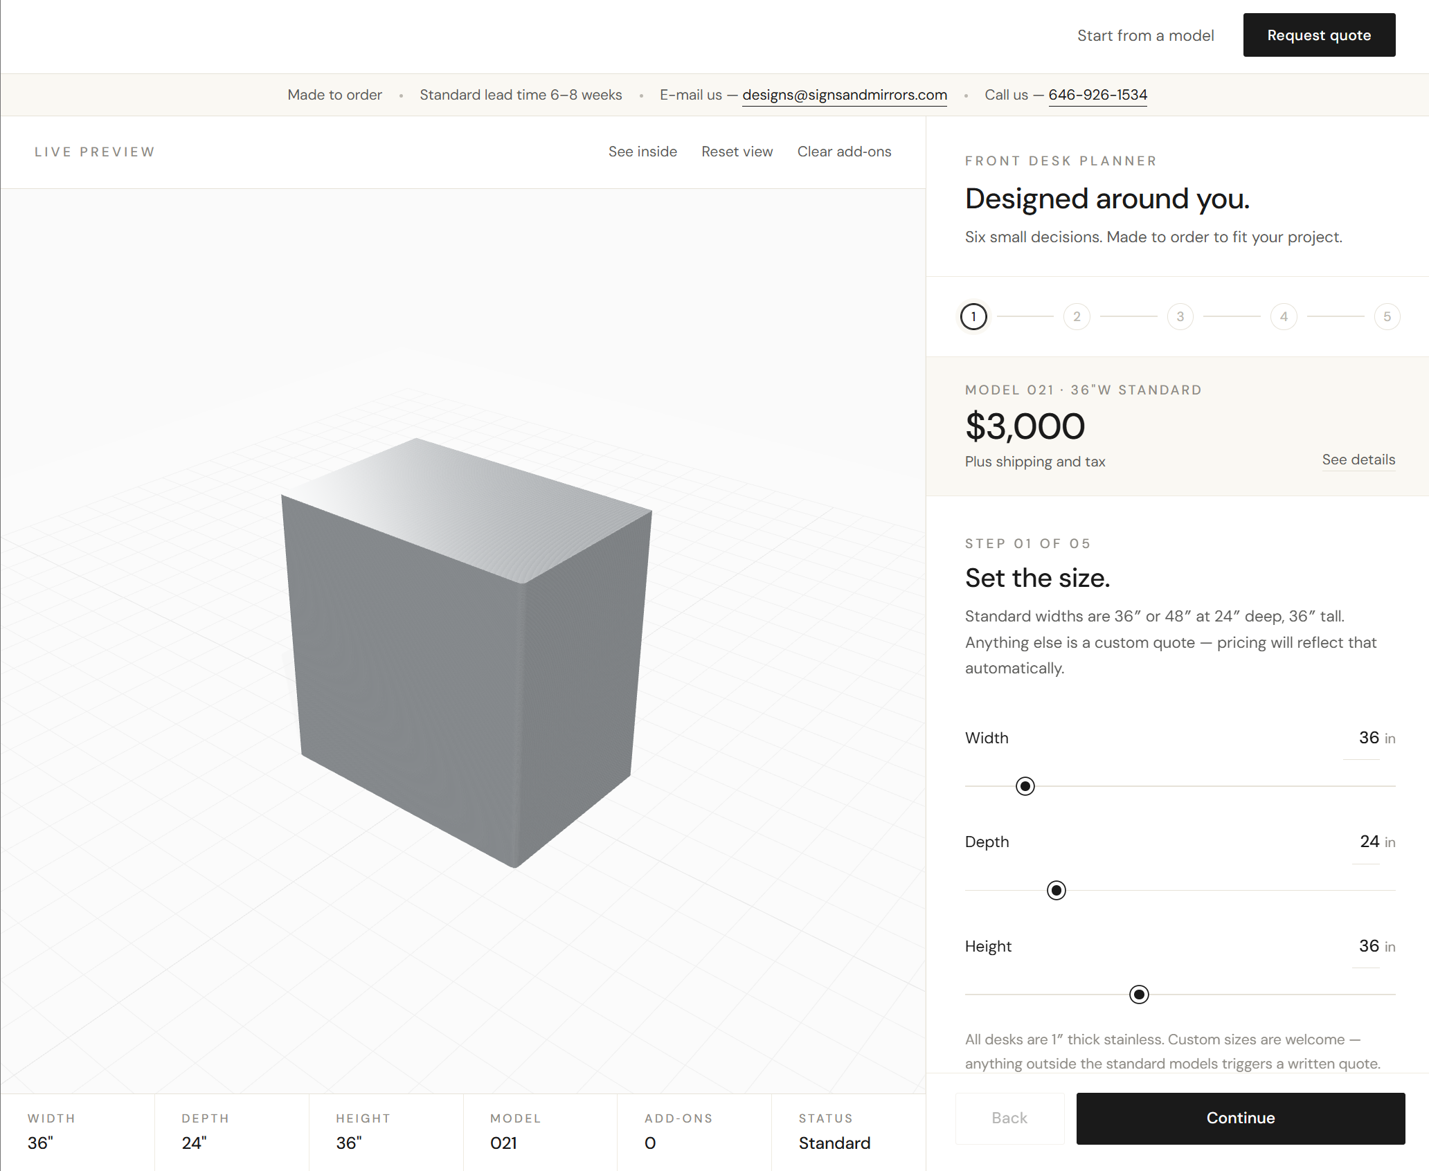Open the designs email address link

[845, 95]
